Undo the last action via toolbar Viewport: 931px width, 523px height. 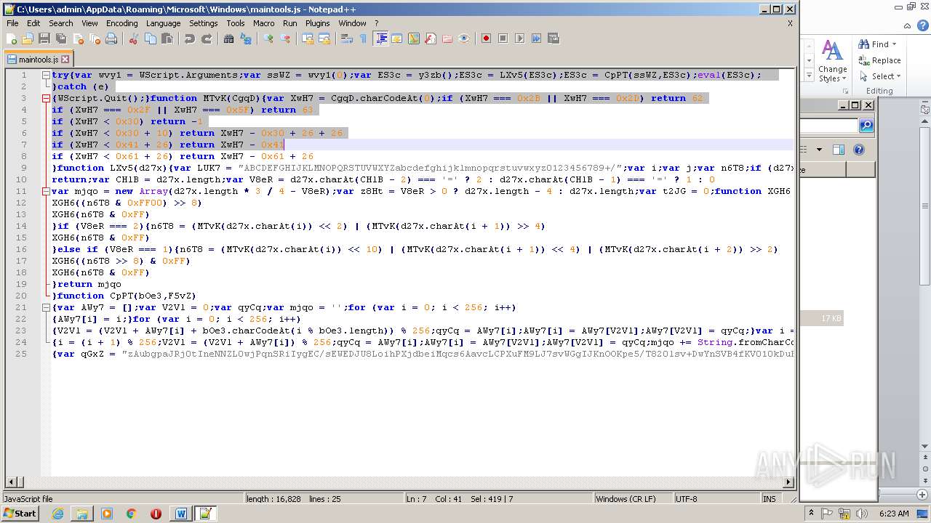190,38
